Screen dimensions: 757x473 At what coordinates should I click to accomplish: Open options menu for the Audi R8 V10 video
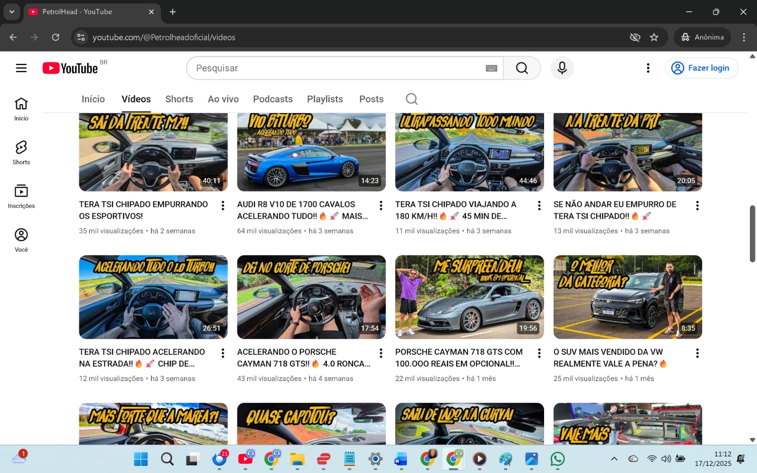381,205
